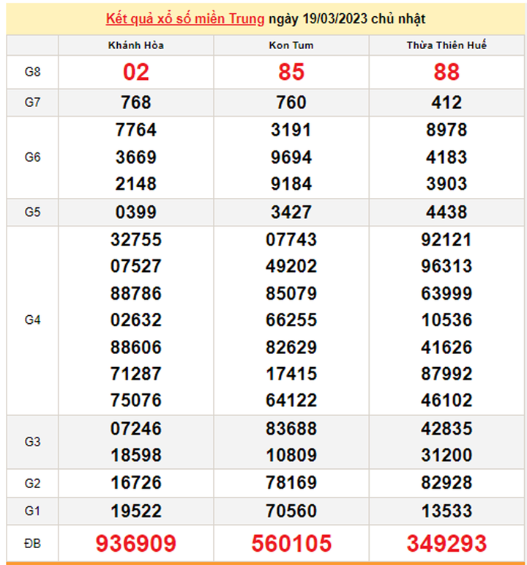Click G4 value 07527
Screen dimensions: 527x565
pos(136,266)
